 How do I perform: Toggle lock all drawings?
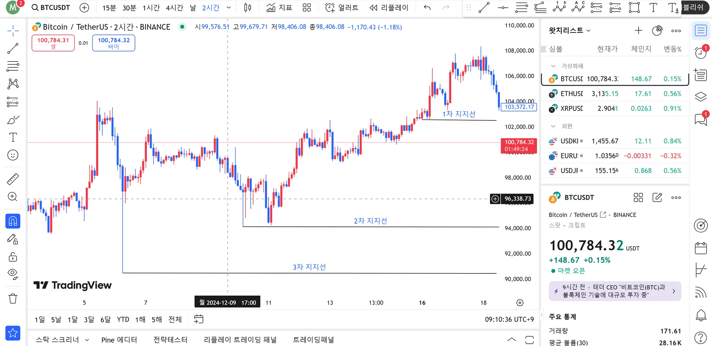tap(13, 257)
